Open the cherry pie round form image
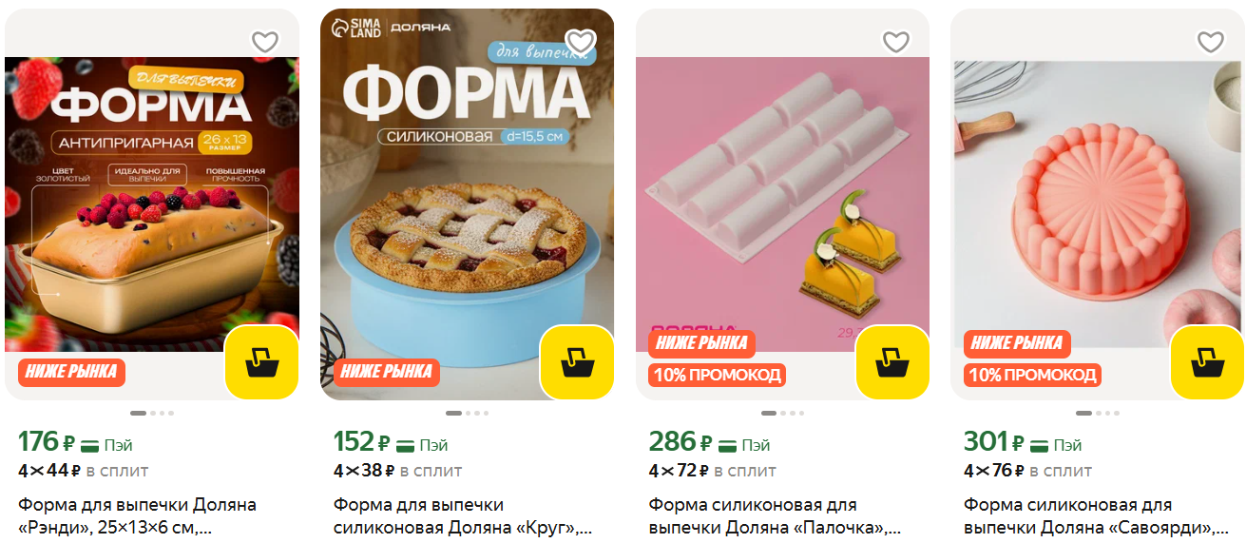Viewport: 1246px width, 543px height. point(467,204)
